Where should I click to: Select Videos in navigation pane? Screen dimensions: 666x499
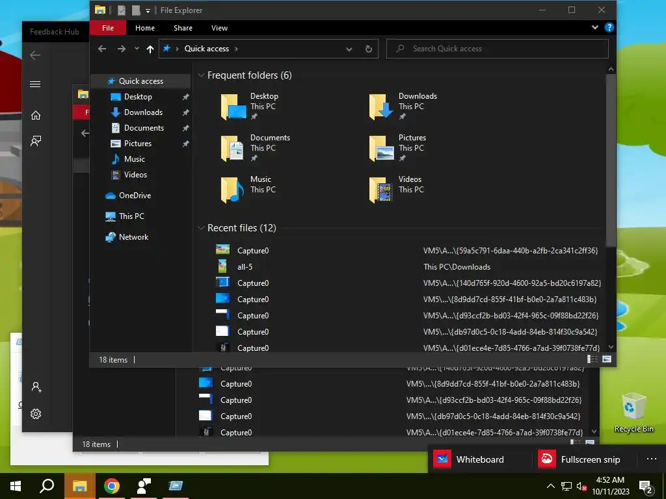(135, 175)
